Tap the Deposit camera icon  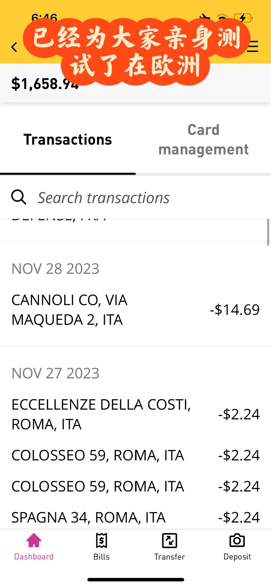(237, 540)
